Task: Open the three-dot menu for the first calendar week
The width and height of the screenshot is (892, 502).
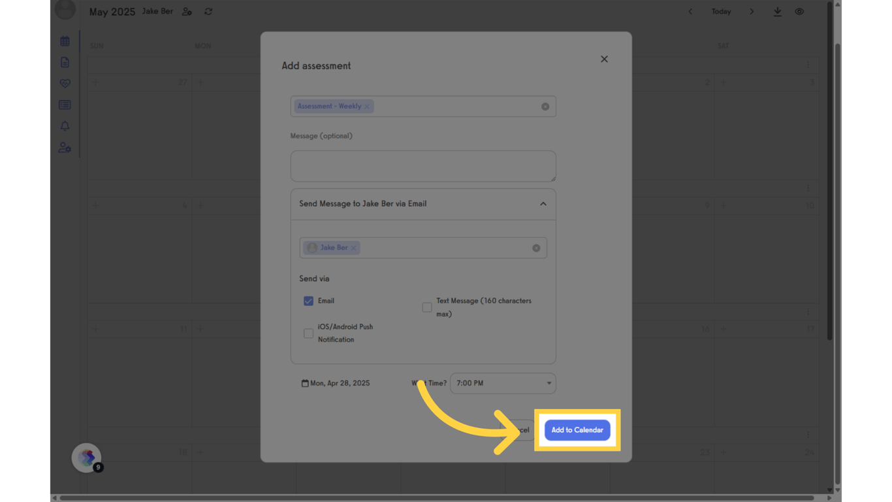Action: pyautogui.click(x=808, y=65)
